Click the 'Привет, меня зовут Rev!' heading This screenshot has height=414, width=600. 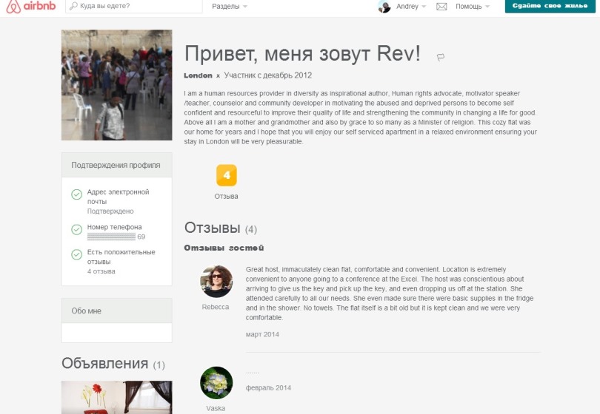[x=302, y=53]
